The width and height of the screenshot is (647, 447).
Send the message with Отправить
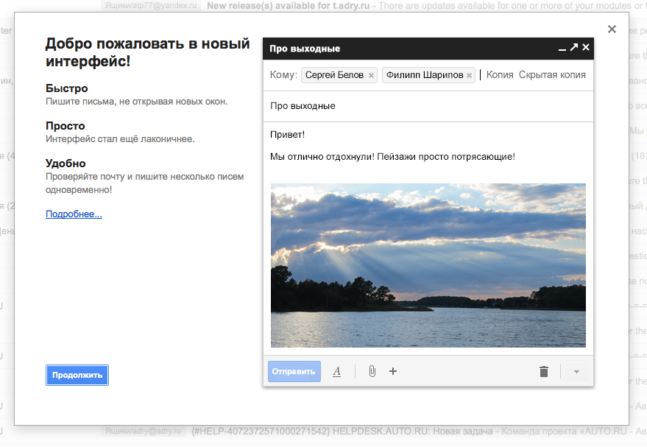pos(294,371)
